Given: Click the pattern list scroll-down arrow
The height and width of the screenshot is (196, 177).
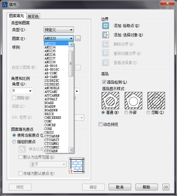Looking at the screenshot, I should (x=71, y=150).
